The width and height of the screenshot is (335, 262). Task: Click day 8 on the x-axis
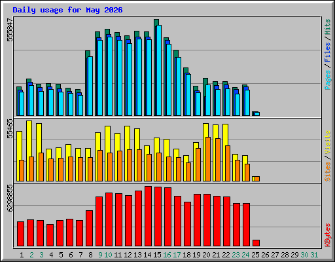coord(90,255)
